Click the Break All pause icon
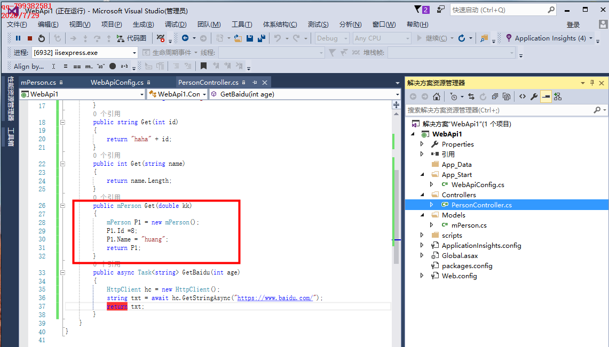This screenshot has width=609, height=347. (x=17, y=38)
